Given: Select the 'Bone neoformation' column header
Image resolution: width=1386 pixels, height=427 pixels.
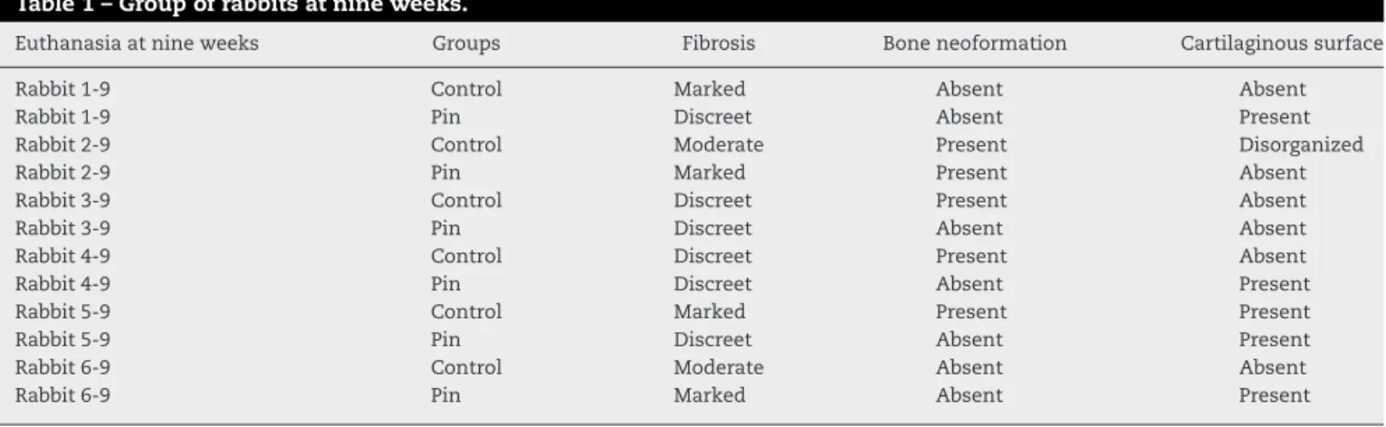Looking at the screenshot, I should [x=974, y=43].
